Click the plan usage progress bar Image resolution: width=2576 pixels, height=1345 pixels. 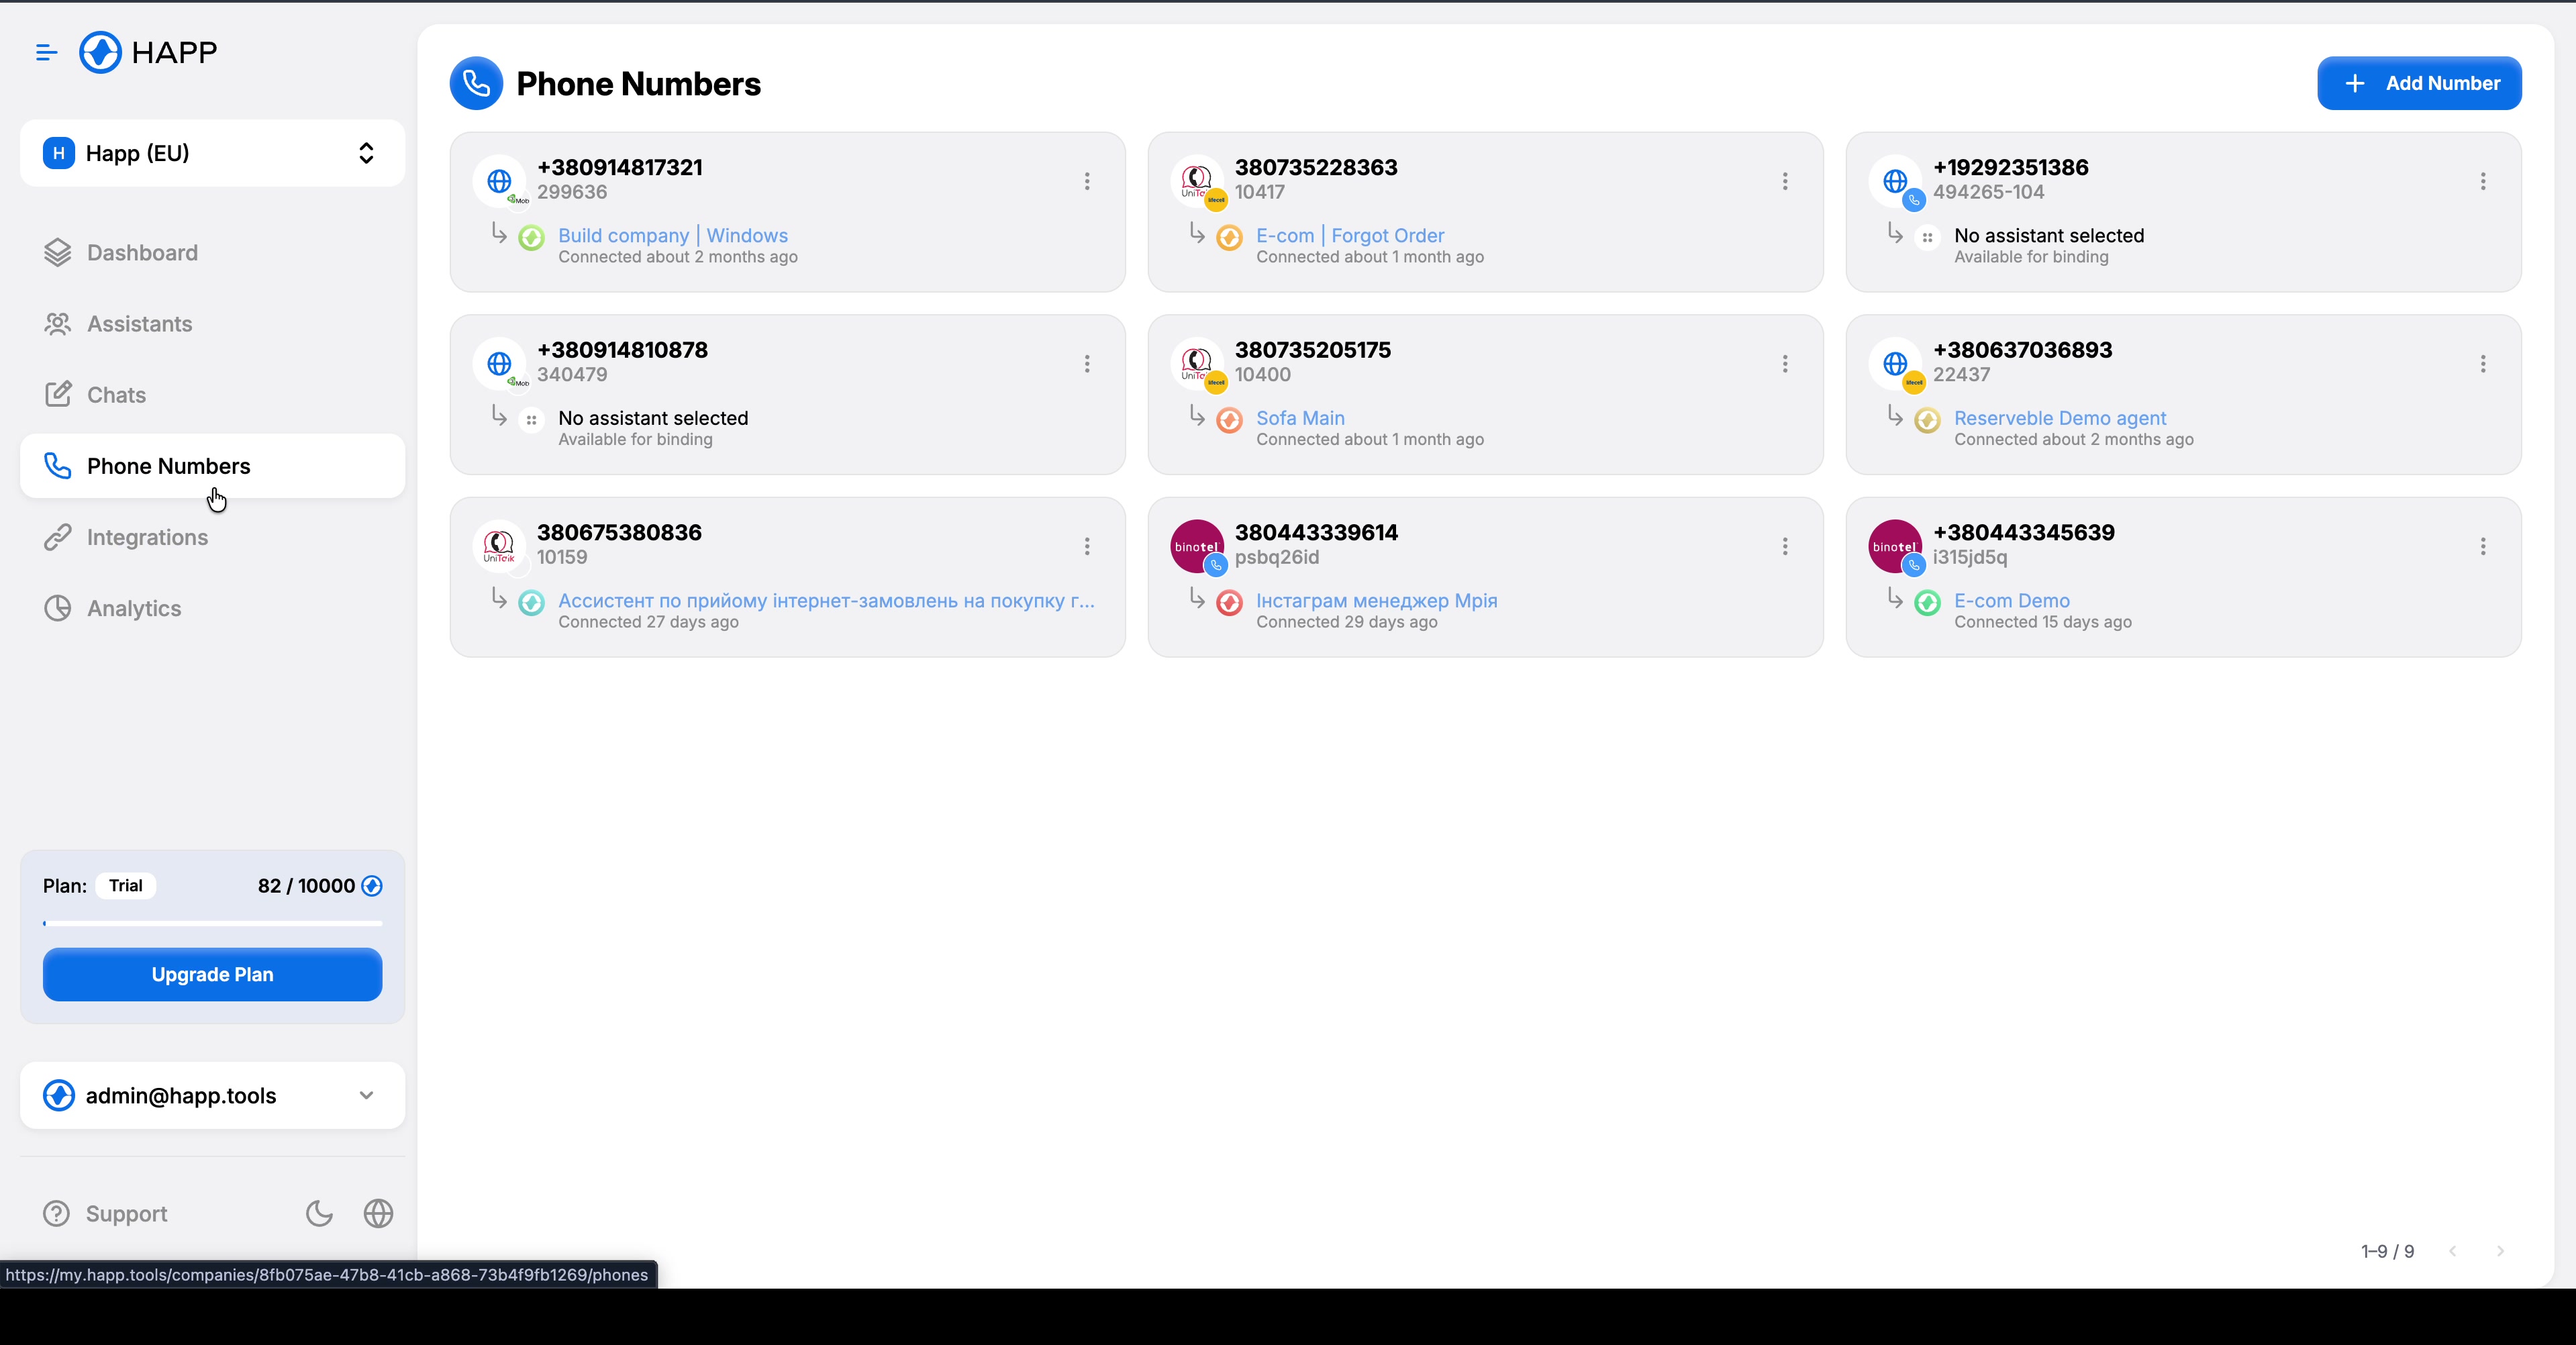click(212, 923)
